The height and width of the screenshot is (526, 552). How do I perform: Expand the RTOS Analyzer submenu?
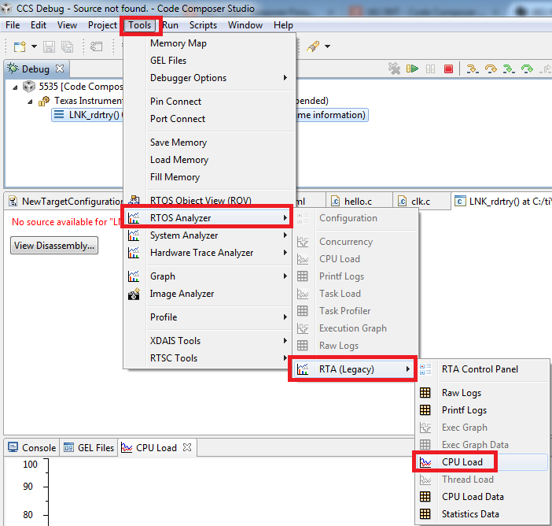click(209, 218)
